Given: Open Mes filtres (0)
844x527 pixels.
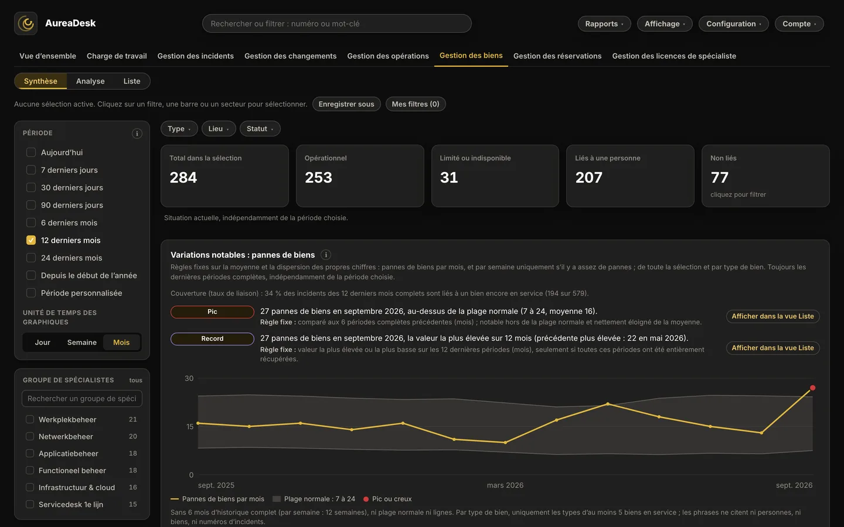Looking at the screenshot, I should tap(416, 104).
